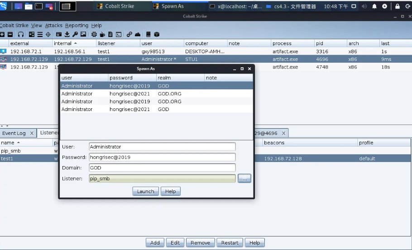Sort credentials by the realm column header
Viewport: 412px width, 250px height.
[180, 78]
